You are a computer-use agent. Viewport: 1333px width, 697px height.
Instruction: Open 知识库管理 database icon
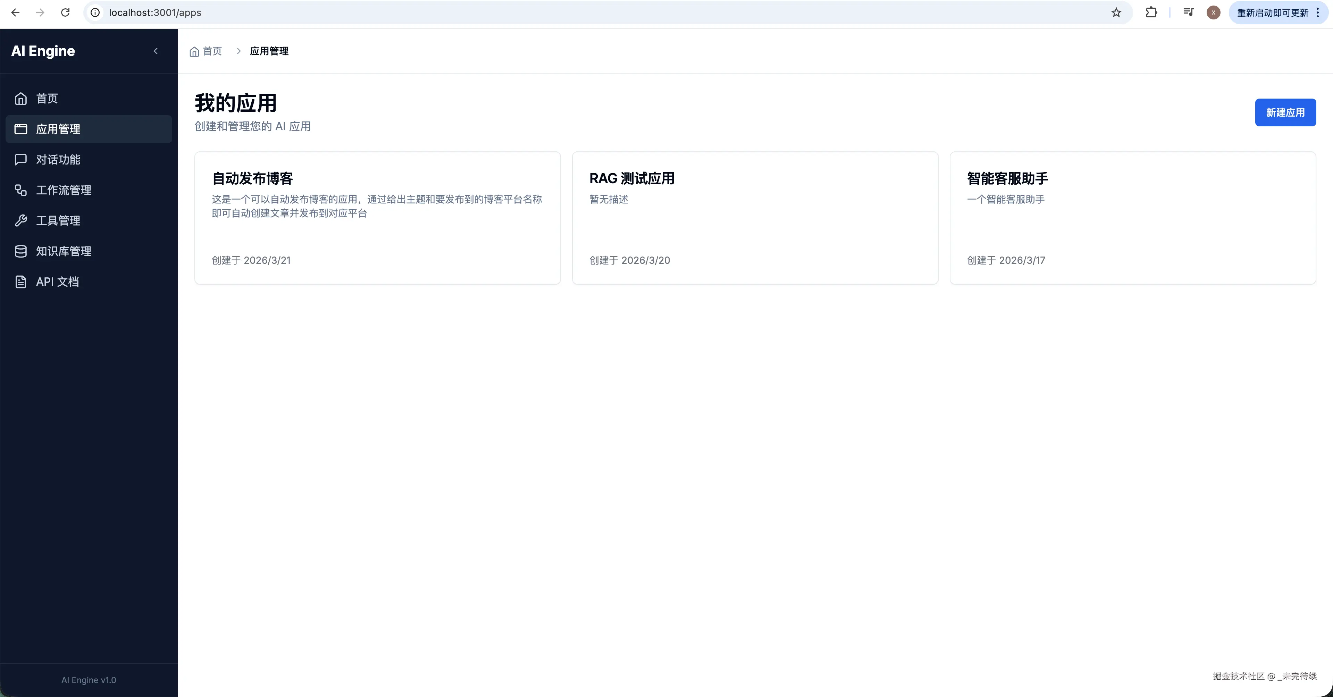click(x=21, y=251)
